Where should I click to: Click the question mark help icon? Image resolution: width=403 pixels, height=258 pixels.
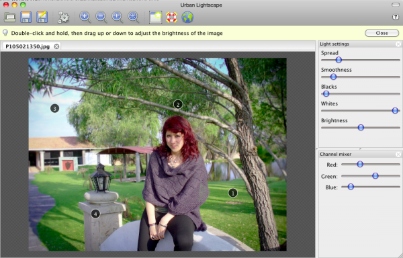tap(396, 17)
